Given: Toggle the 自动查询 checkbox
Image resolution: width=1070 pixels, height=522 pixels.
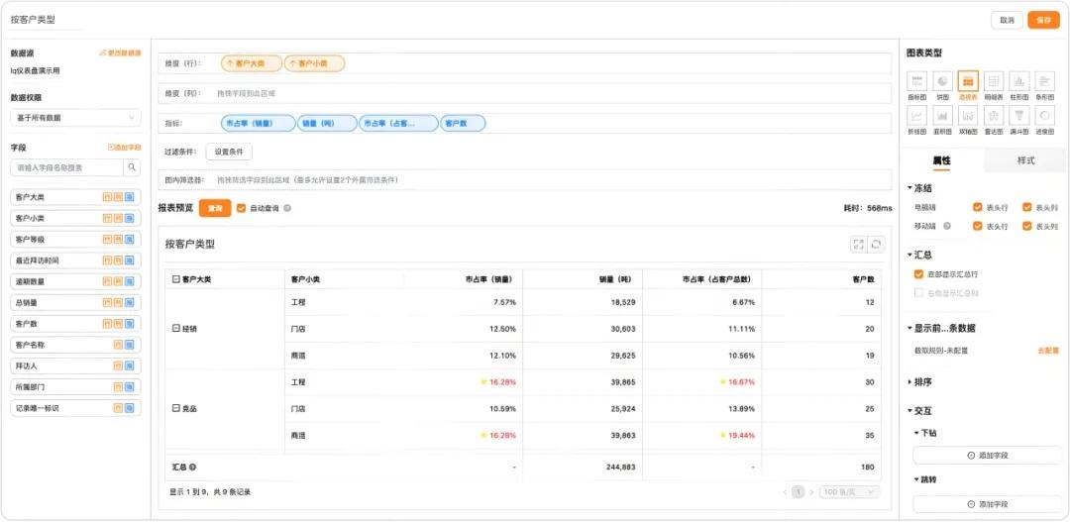Looking at the screenshot, I should (x=241, y=208).
